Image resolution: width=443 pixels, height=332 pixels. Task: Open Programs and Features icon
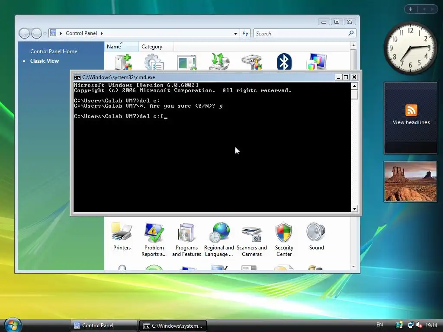[186, 239]
